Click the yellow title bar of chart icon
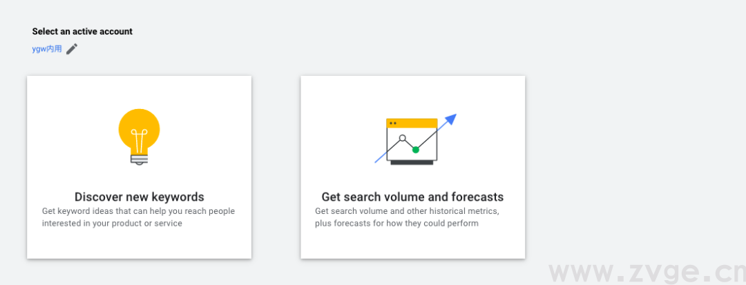 412,123
